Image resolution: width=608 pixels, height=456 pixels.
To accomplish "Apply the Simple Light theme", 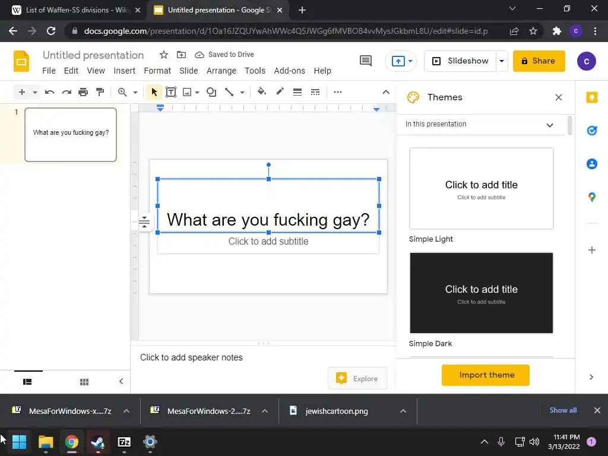I will point(481,188).
